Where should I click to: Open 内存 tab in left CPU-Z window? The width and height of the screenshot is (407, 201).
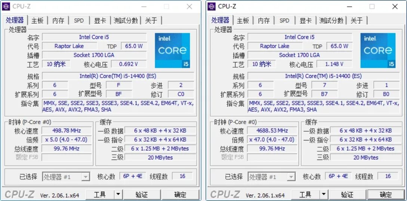point(58,21)
